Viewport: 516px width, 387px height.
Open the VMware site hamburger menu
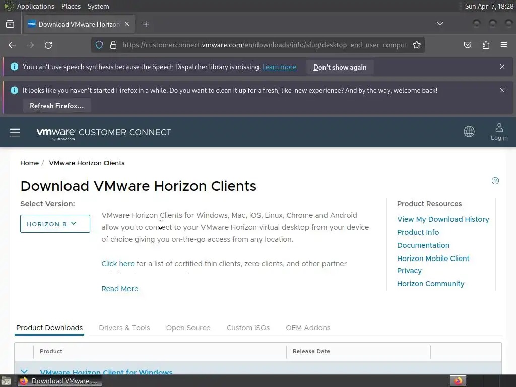click(15, 133)
